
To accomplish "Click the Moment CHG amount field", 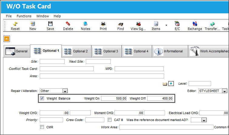I will [x=129, y=113].
